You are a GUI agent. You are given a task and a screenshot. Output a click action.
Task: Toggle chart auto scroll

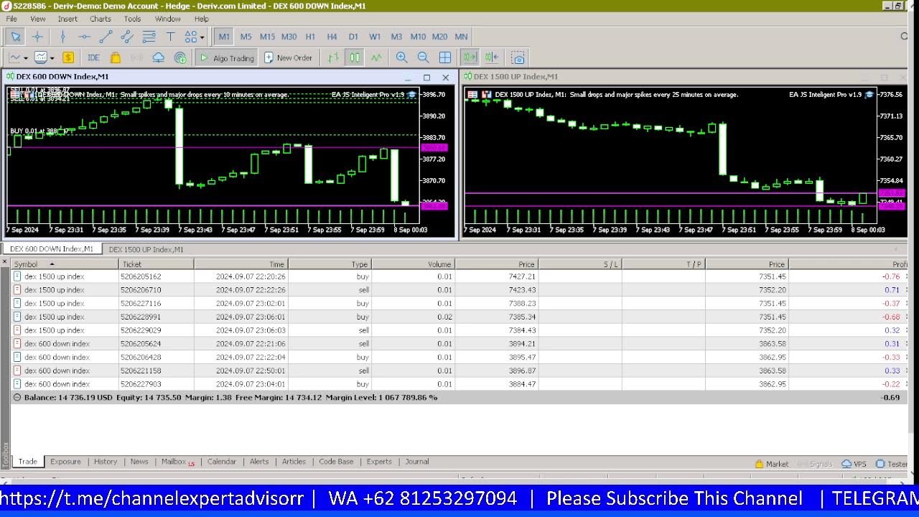470,57
